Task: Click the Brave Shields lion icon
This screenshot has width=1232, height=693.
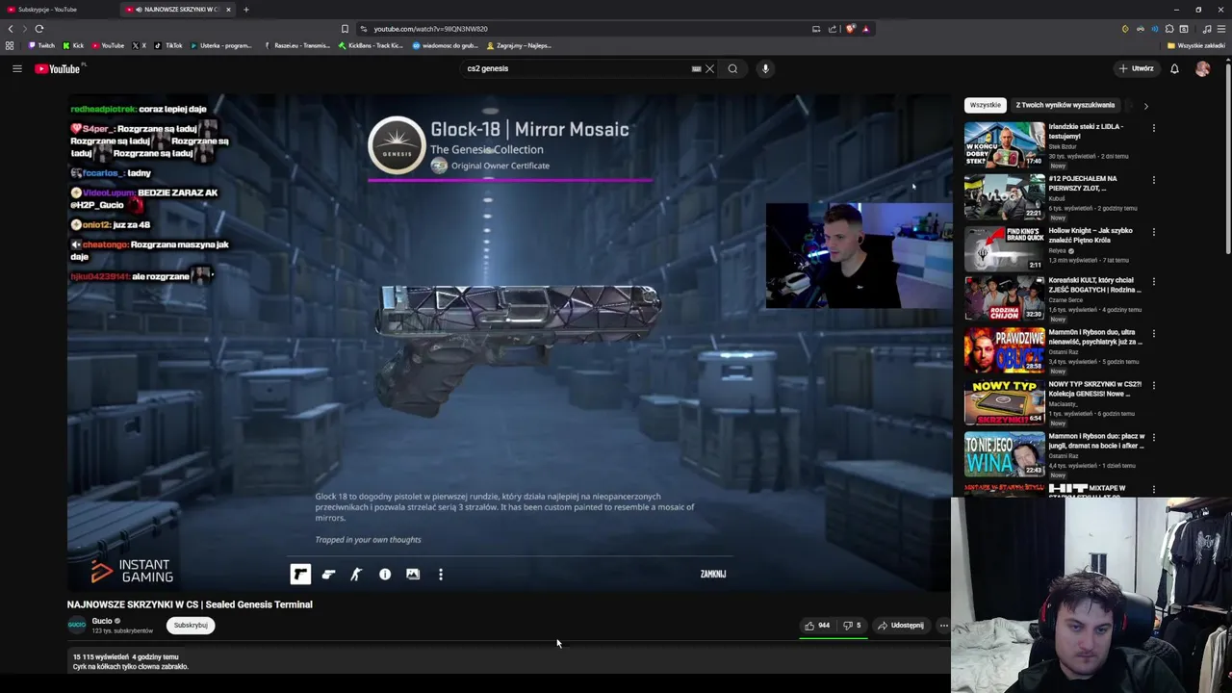Action: (x=850, y=29)
